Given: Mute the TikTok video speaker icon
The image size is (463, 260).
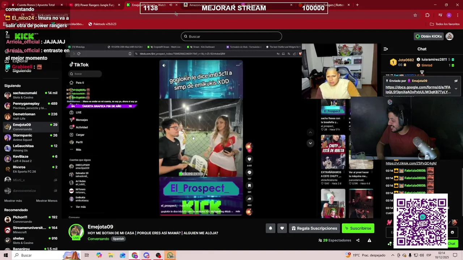Looking at the screenshot, I should pos(164,65).
